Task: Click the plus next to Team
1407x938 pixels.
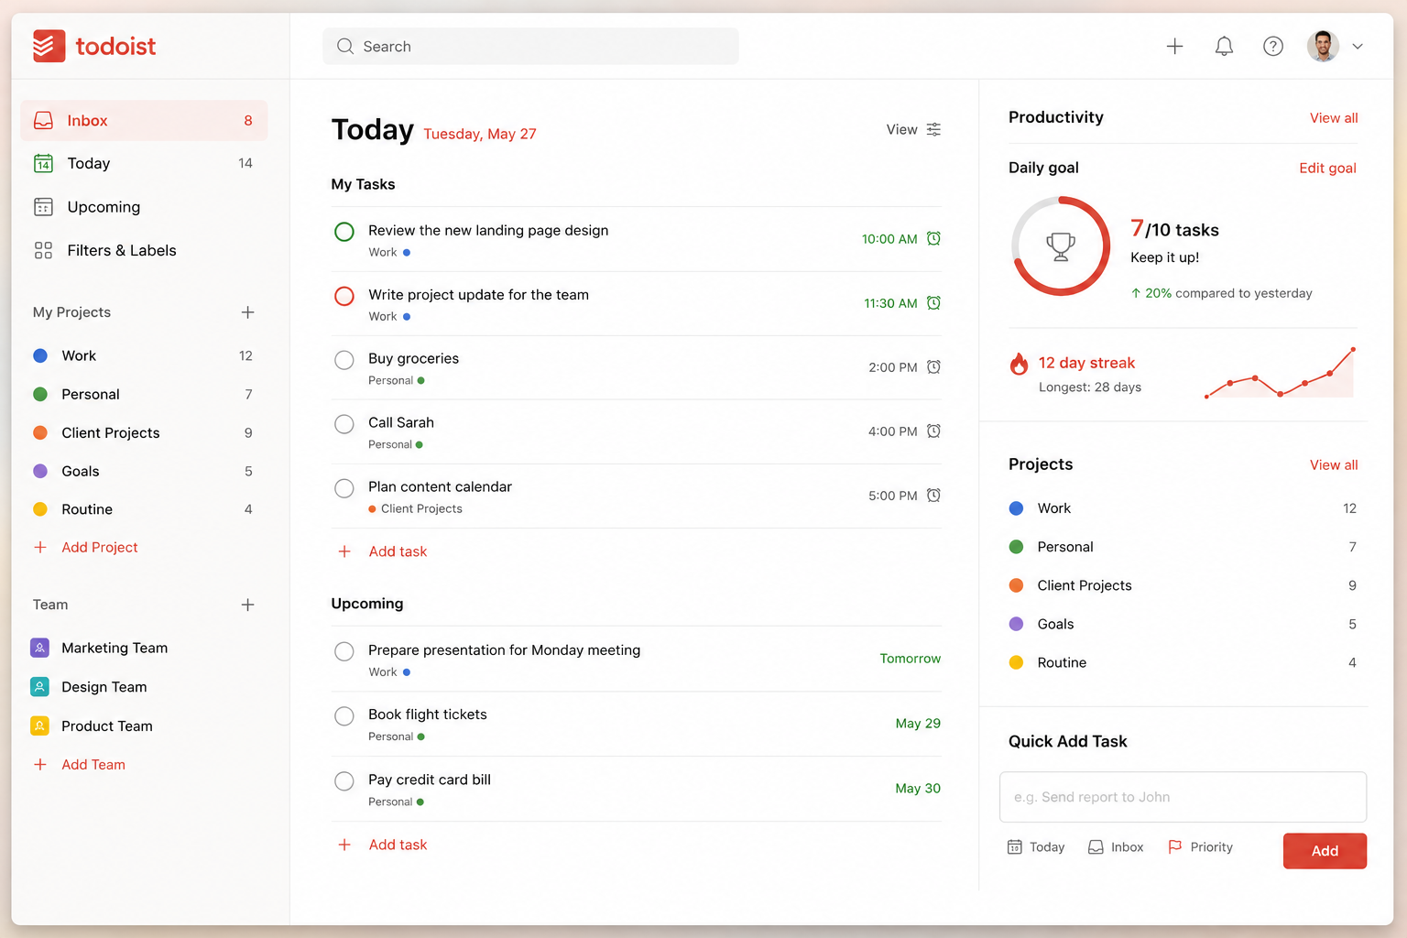Action: pos(247,605)
